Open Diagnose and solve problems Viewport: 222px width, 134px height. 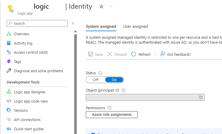(x=38, y=71)
